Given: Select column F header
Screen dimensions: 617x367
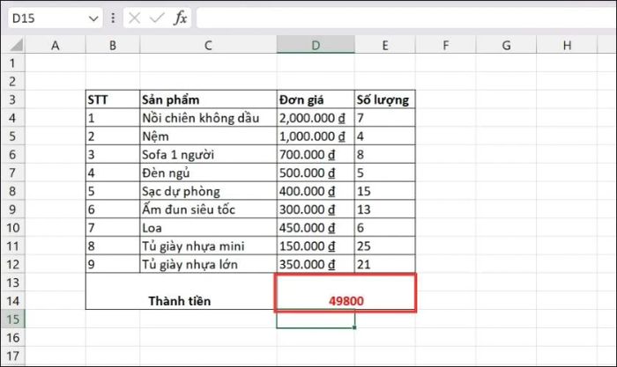Looking at the screenshot, I should (x=445, y=45).
